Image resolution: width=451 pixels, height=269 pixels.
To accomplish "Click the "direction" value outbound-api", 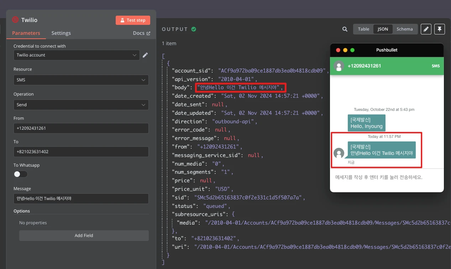I will tap(234, 122).
